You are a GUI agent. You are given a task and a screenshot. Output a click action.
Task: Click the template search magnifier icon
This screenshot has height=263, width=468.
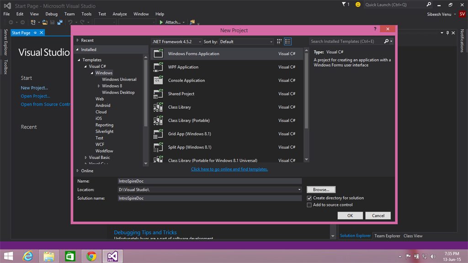coord(386,41)
